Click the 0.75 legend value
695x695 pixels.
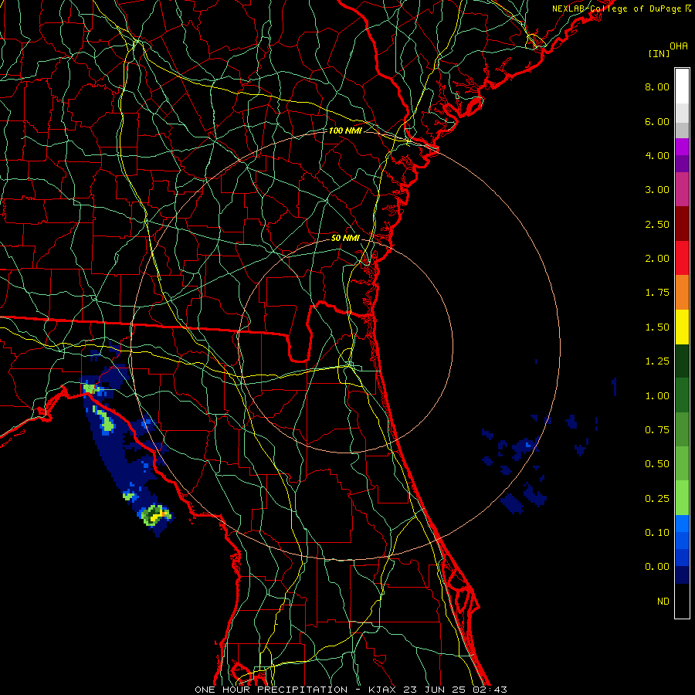657,430
